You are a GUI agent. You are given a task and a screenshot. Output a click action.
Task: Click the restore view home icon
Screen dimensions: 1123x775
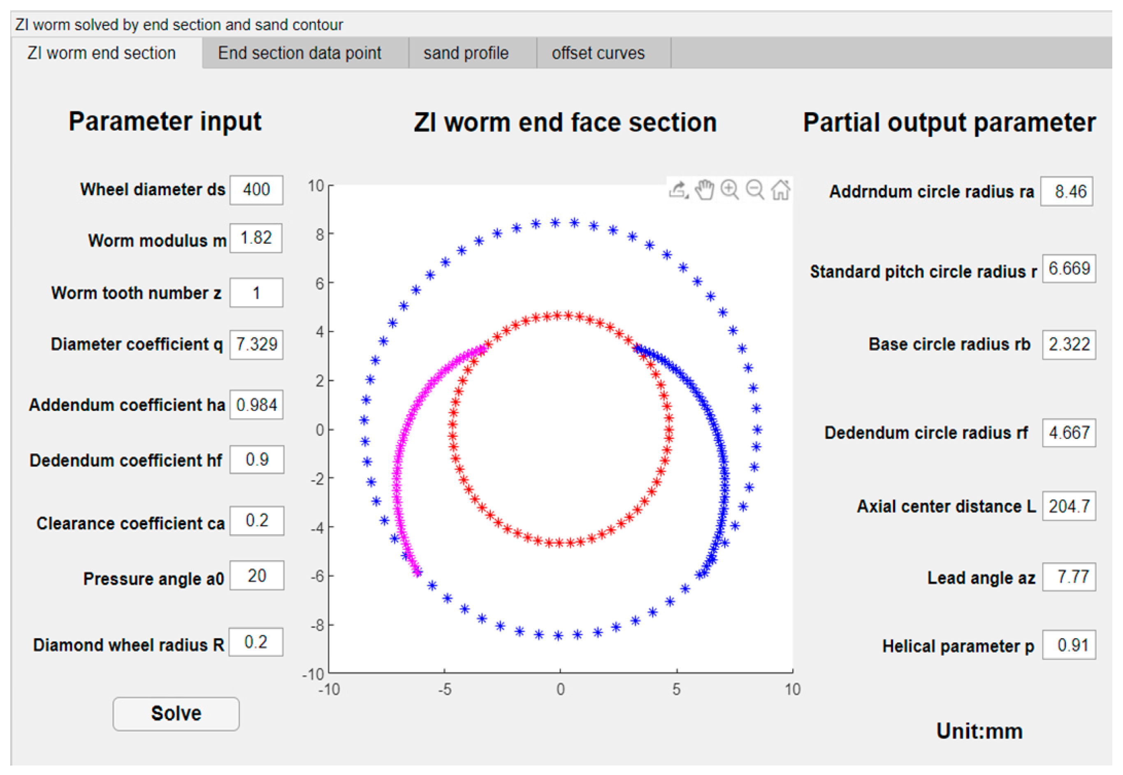(x=781, y=190)
